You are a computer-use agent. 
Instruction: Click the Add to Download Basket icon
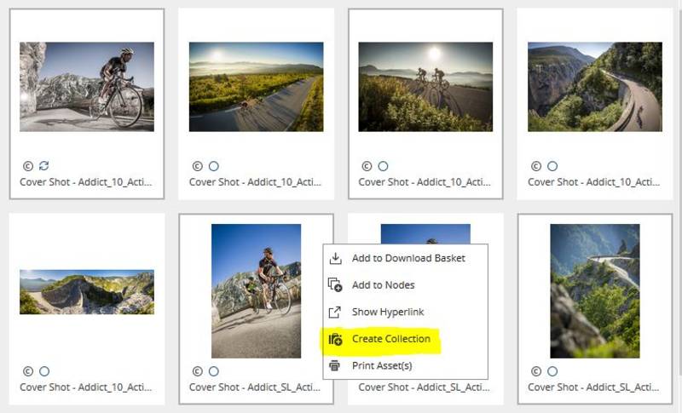coord(335,258)
